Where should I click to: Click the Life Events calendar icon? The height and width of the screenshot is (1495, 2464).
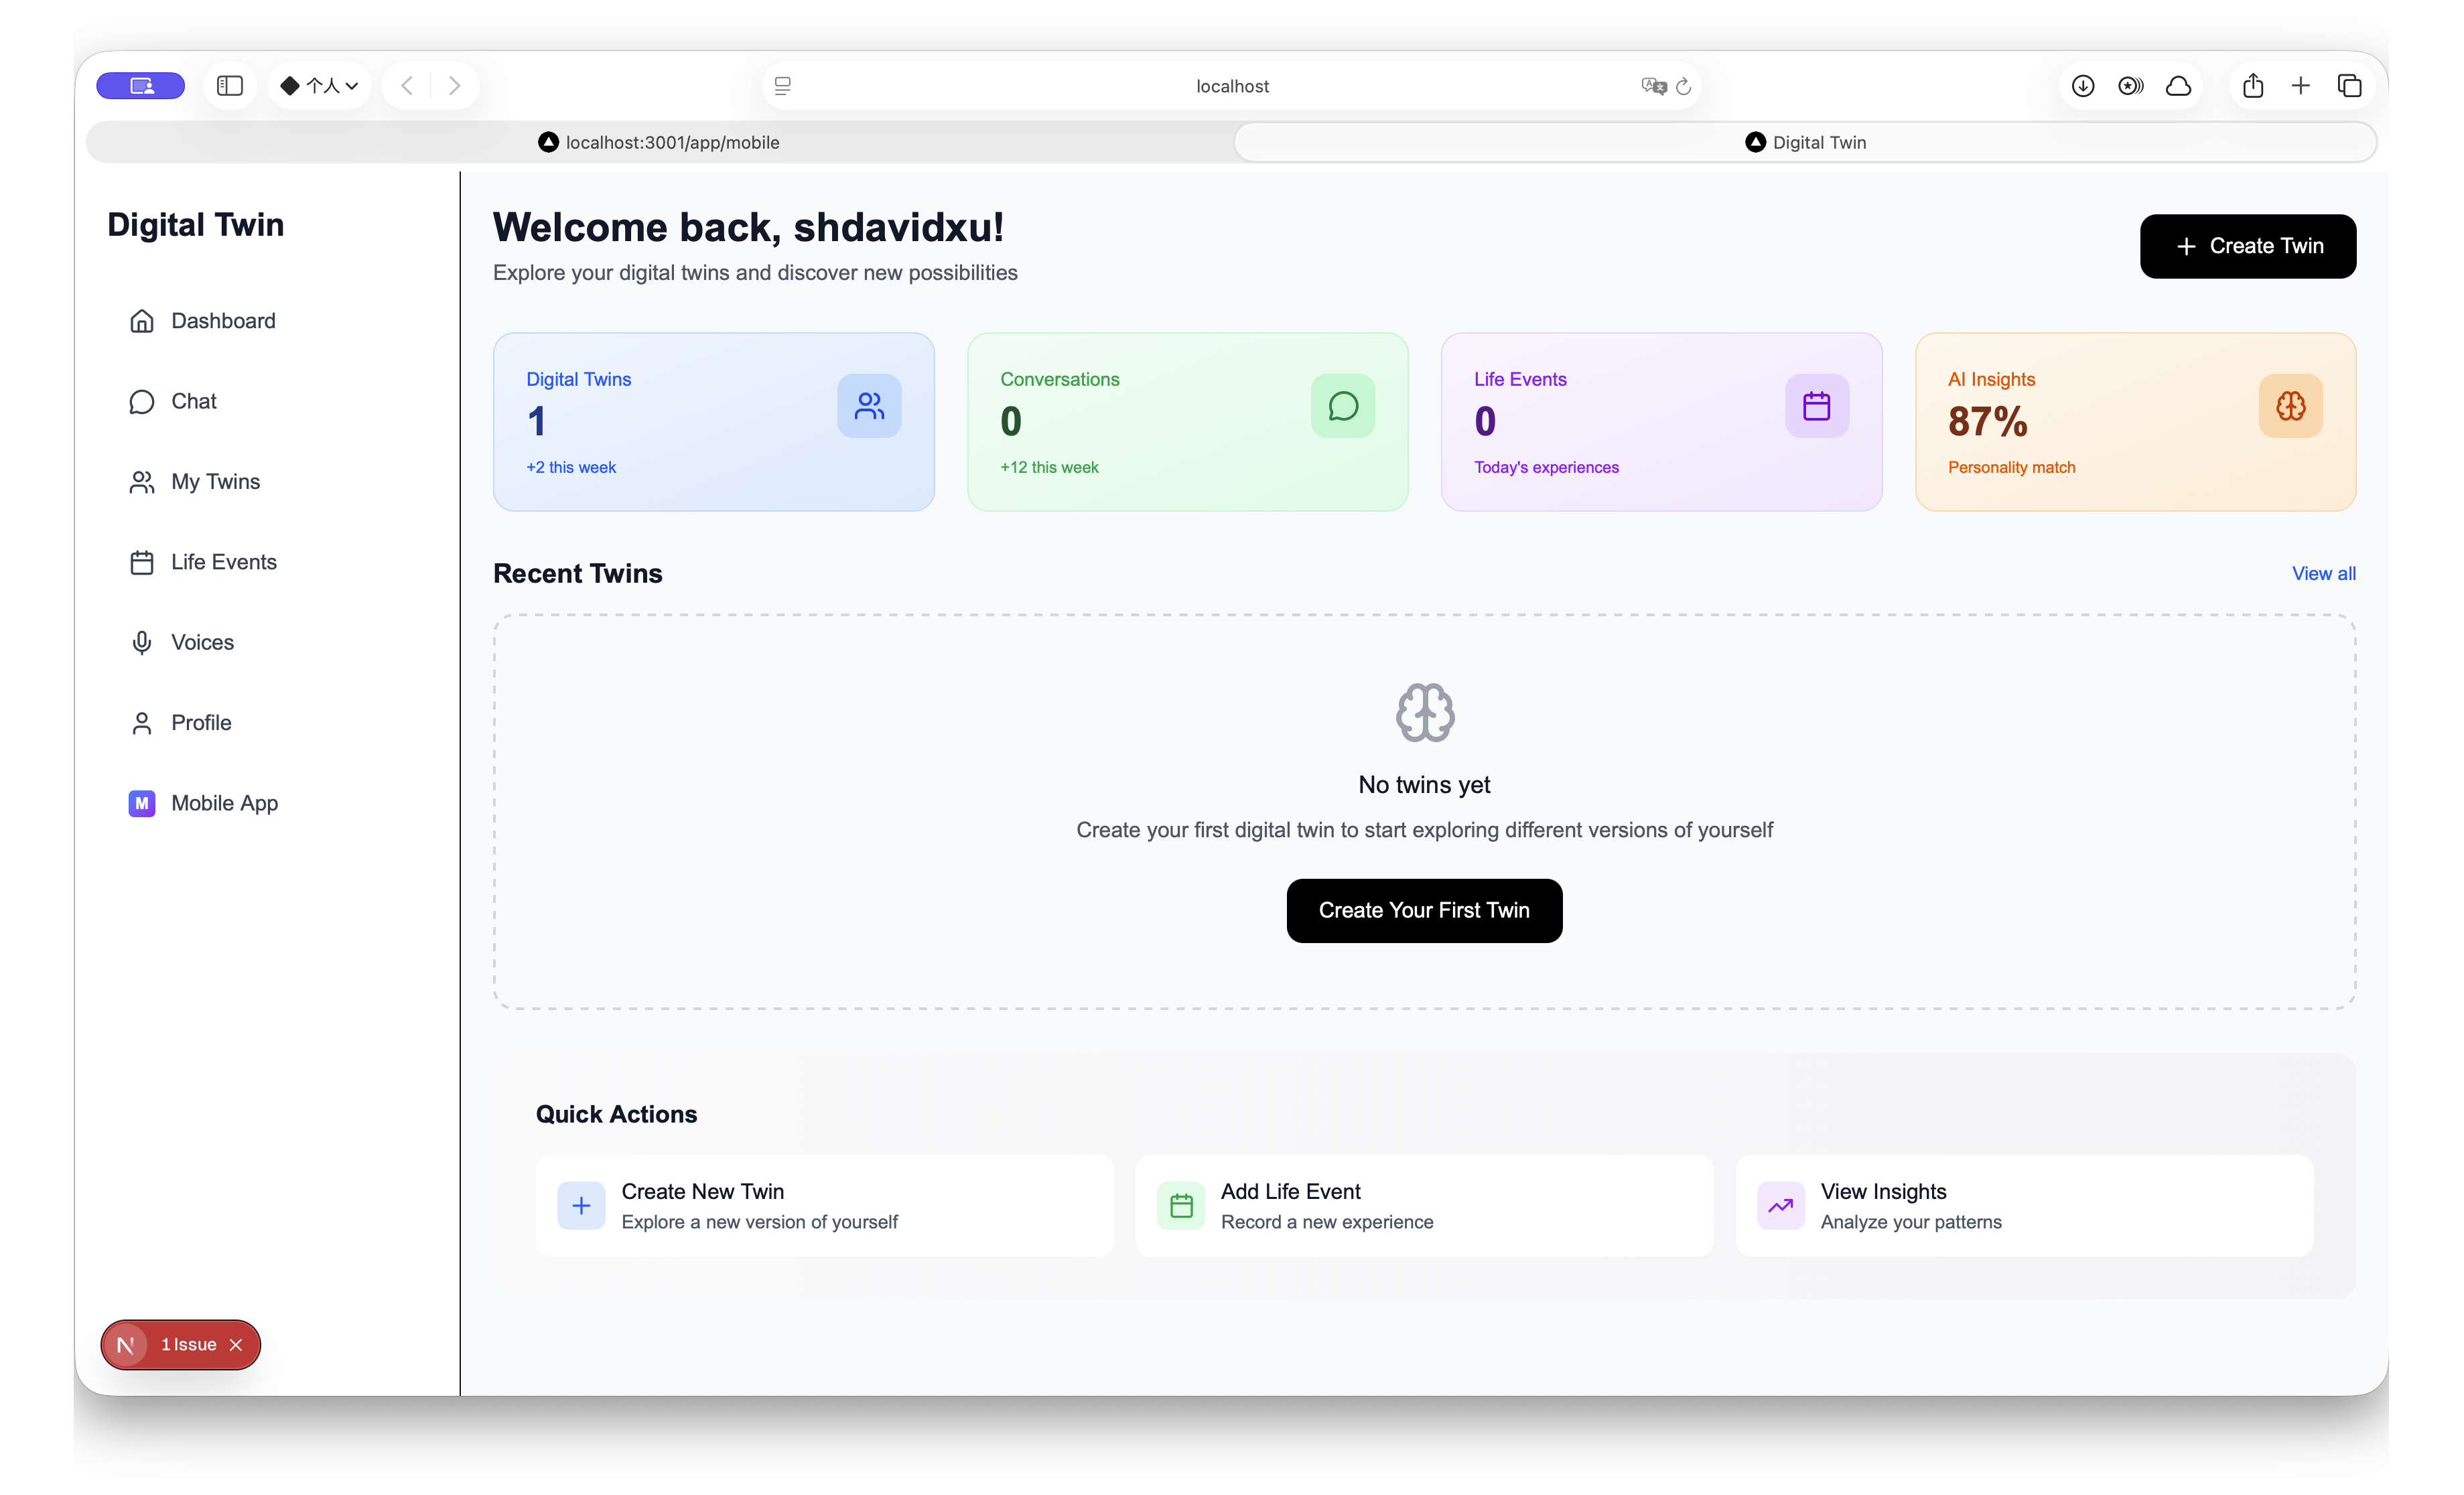[x=1816, y=406]
